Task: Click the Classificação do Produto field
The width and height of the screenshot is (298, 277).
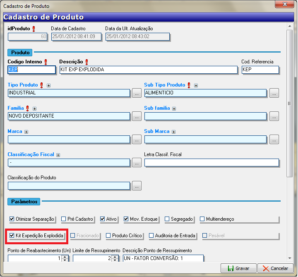Action: point(69,186)
